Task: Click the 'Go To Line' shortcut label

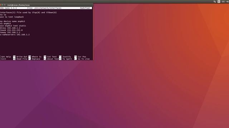Action: (84, 59)
